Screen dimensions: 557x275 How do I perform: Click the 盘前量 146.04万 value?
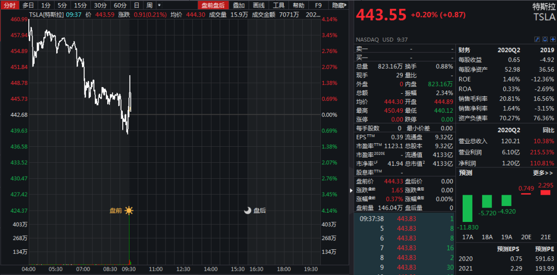[x=389, y=208]
